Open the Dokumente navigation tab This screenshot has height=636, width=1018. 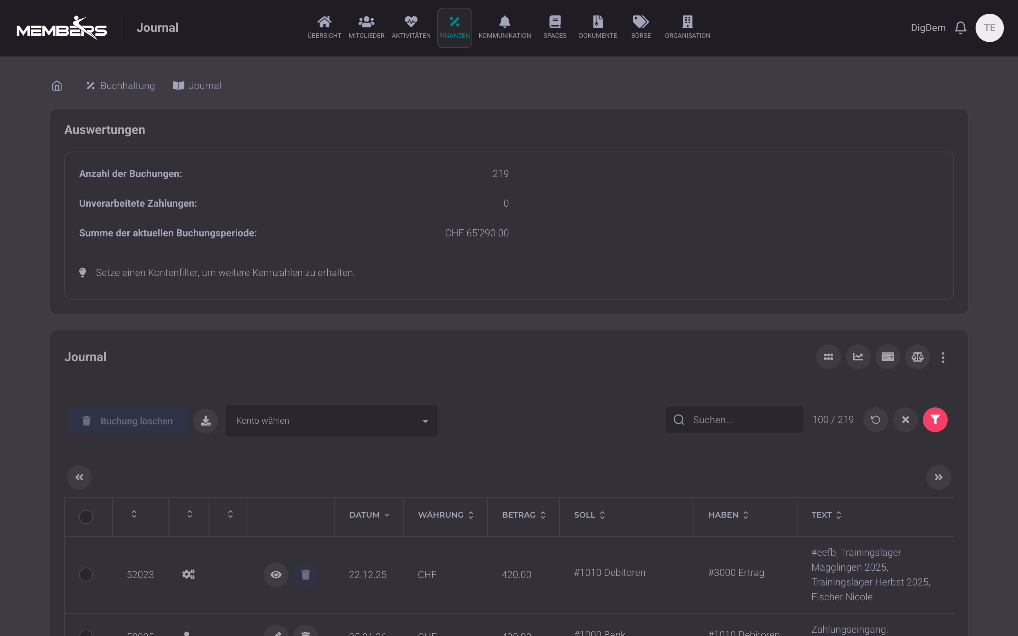598,28
